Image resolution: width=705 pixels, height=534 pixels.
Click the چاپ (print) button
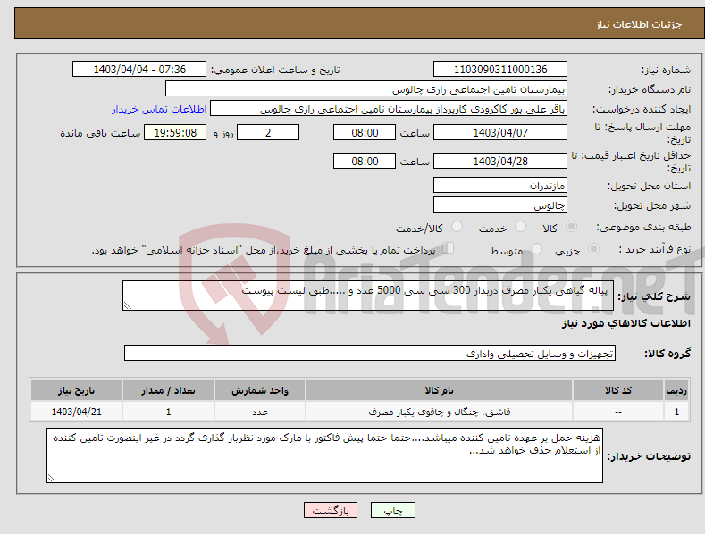(x=392, y=510)
